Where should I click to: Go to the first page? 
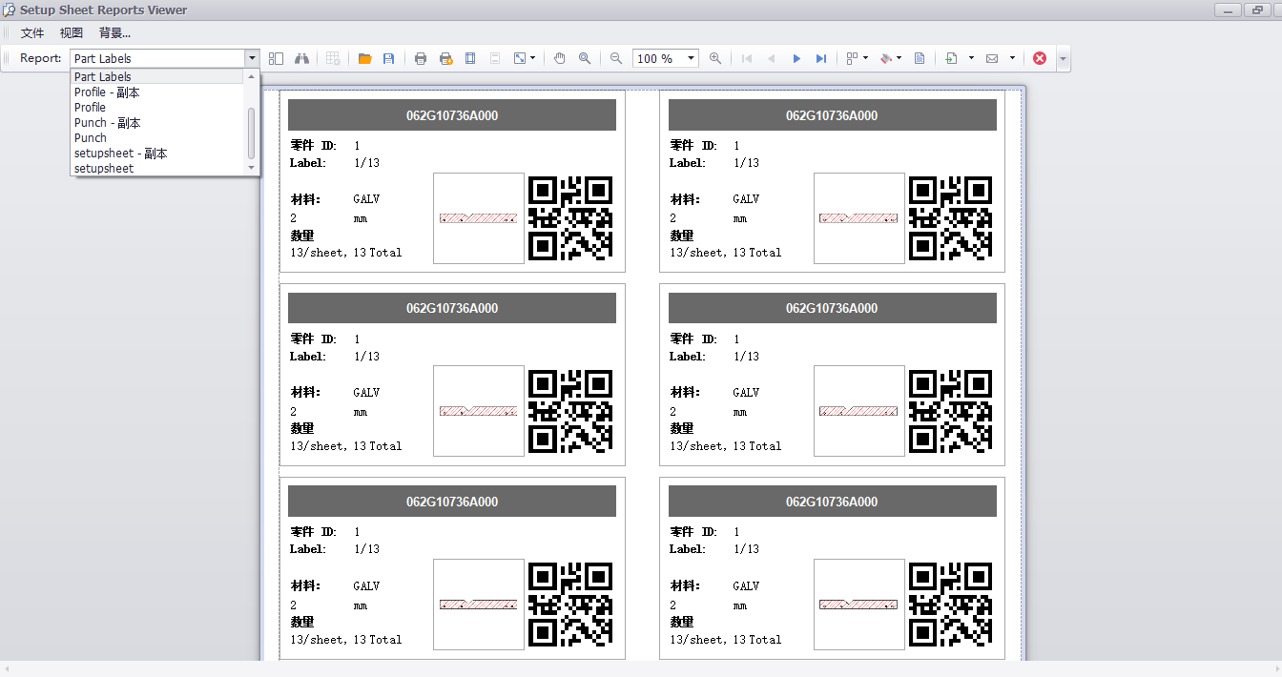click(x=747, y=58)
